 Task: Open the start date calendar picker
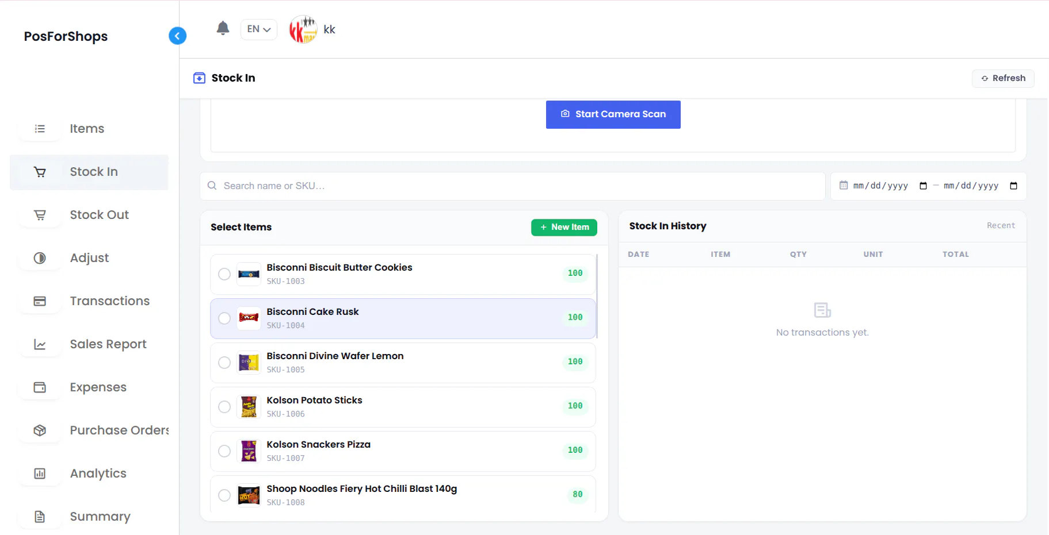(923, 186)
